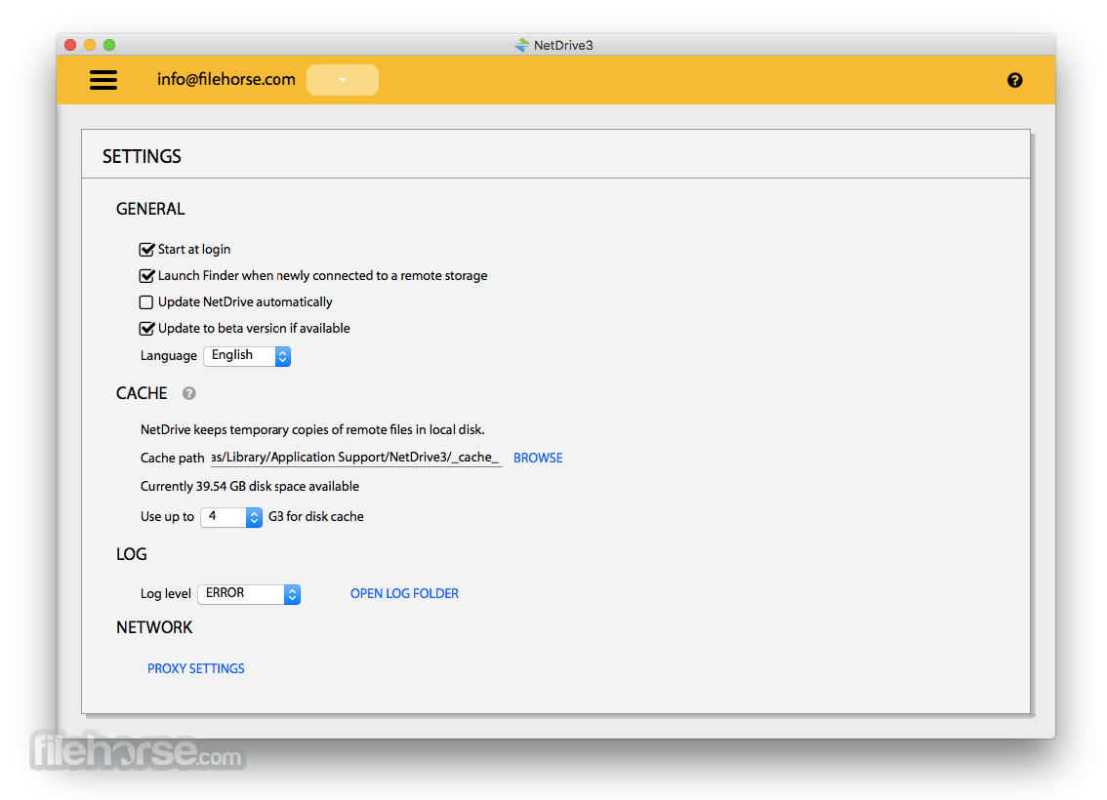The width and height of the screenshot is (1107, 800).
Task: Click the NETWORK section heading
Action: tap(154, 628)
